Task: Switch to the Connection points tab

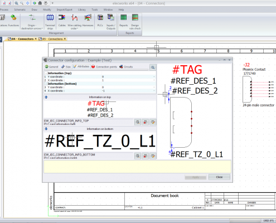Action: [x=104, y=67]
